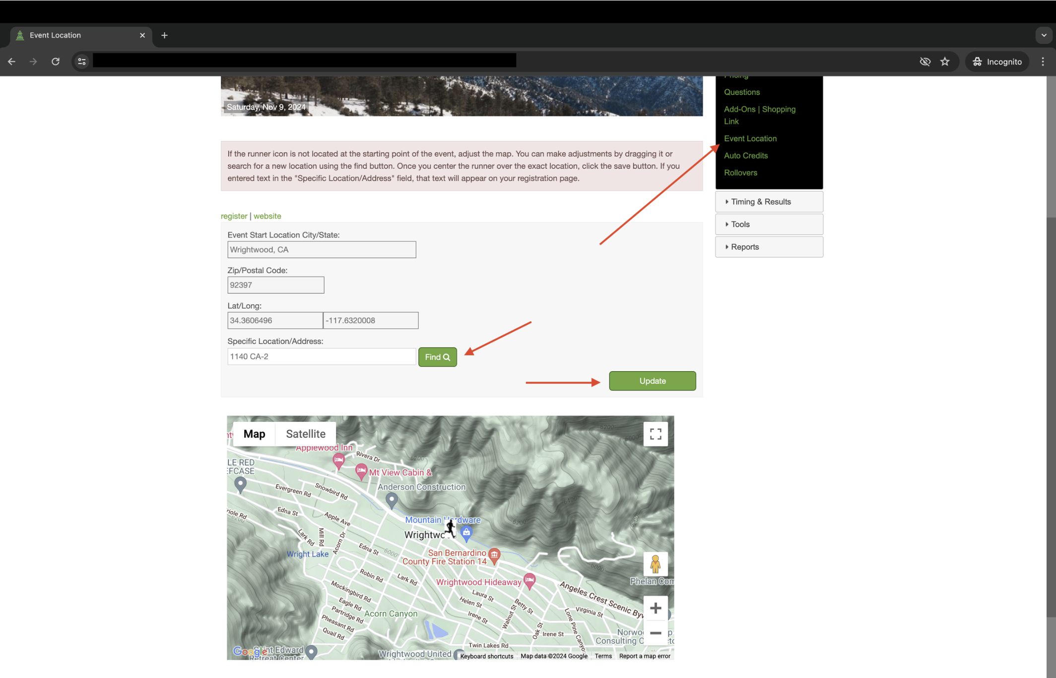
Task: Expand the Reports section
Action: (769, 247)
